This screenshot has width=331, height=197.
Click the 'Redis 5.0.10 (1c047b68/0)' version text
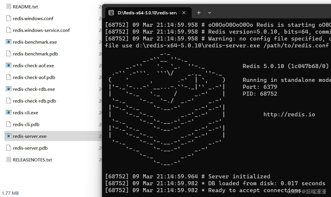(286, 66)
